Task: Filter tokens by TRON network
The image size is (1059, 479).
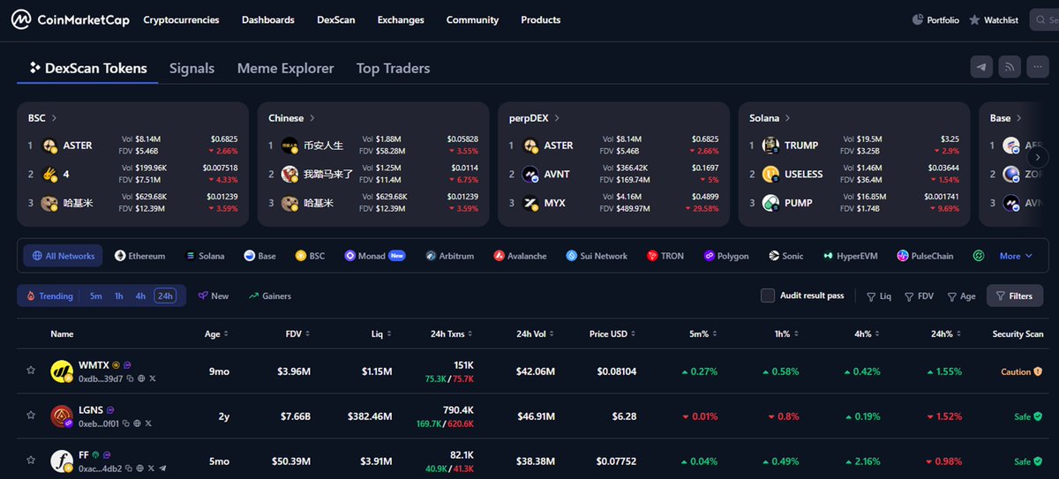Action: pyautogui.click(x=665, y=256)
